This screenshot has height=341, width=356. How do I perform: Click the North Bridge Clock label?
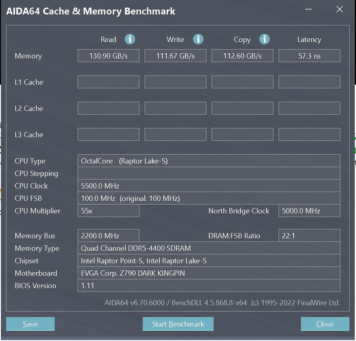(239, 211)
